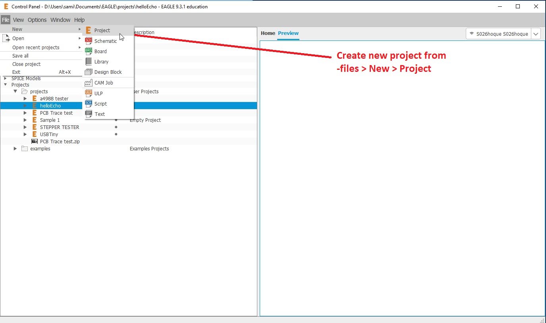
Task: Click the red SCH Schematic icon
Action: [88, 40]
